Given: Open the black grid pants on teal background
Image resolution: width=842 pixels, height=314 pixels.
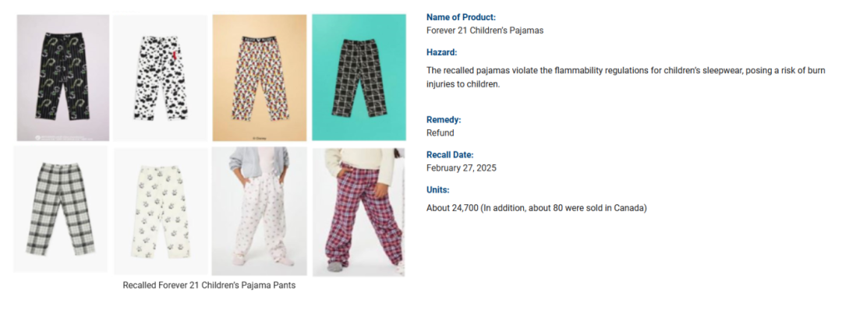Looking at the screenshot, I should coord(359,78).
